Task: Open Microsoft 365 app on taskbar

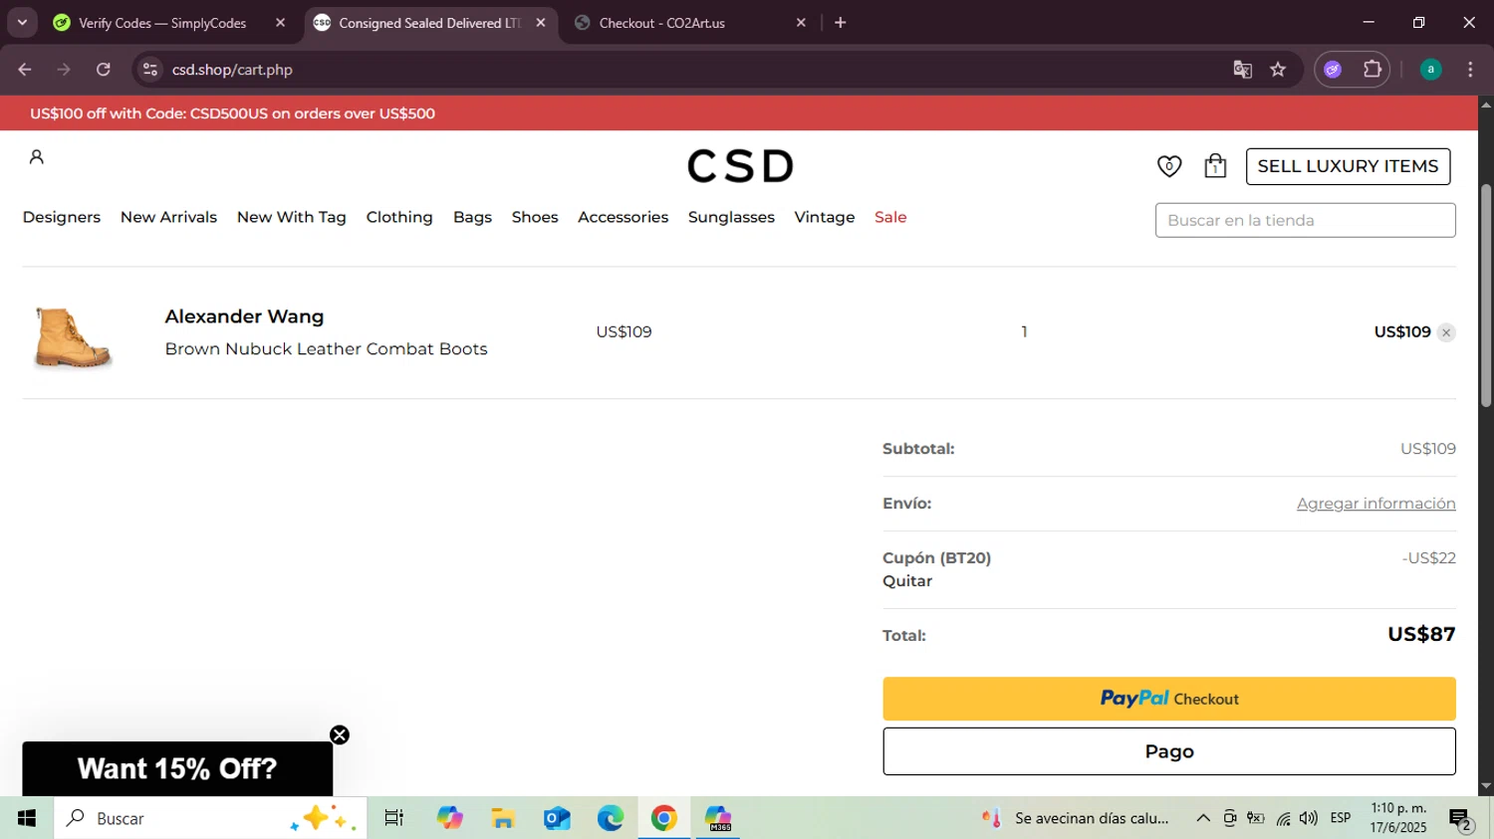Action: click(718, 818)
